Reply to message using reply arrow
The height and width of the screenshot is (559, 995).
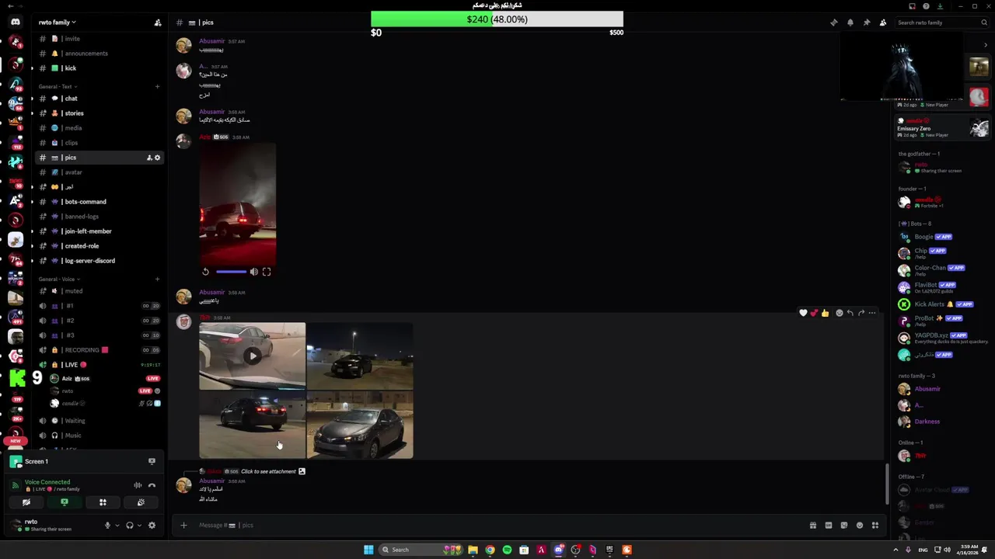(x=850, y=313)
